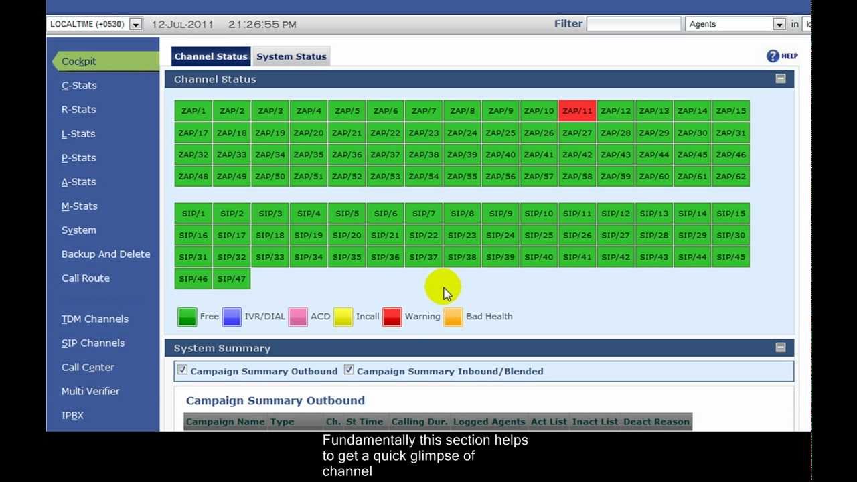The height and width of the screenshot is (482, 857).
Task: Select channel ZAP/40
Action: coord(501,155)
